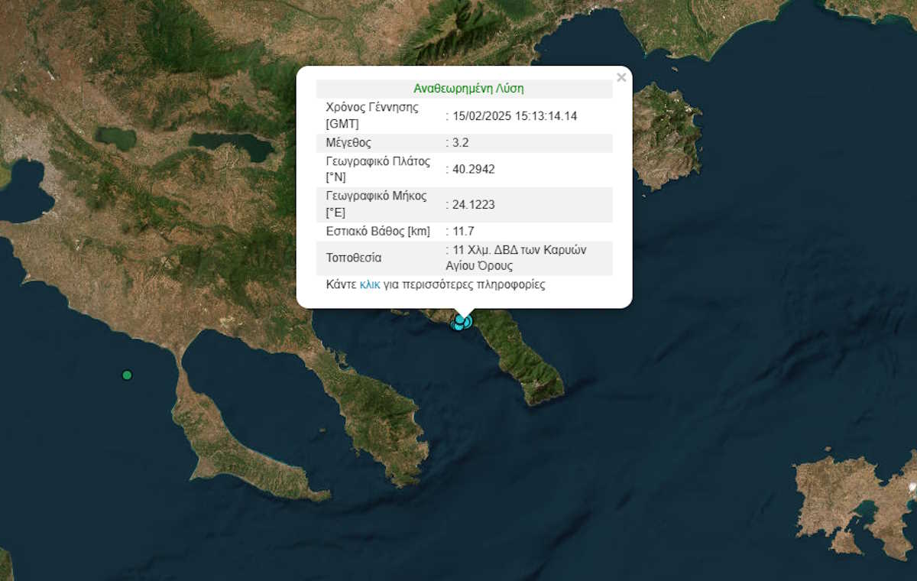Click the 'Αναθεωρημένη Λύση' heading
917x581 pixels.
click(x=468, y=88)
